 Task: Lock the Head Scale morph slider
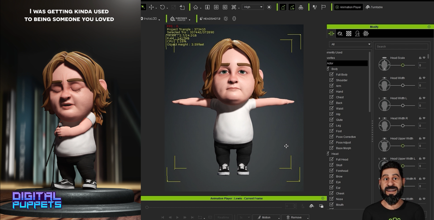point(420,58)
